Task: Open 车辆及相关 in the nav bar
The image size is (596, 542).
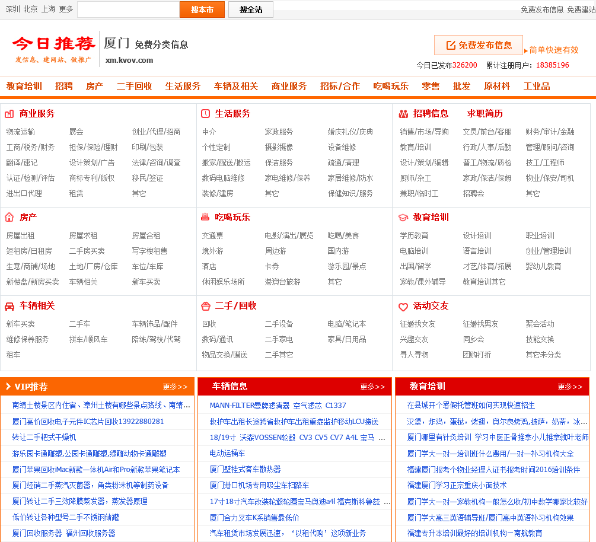Action: click(x=236, y=86)
